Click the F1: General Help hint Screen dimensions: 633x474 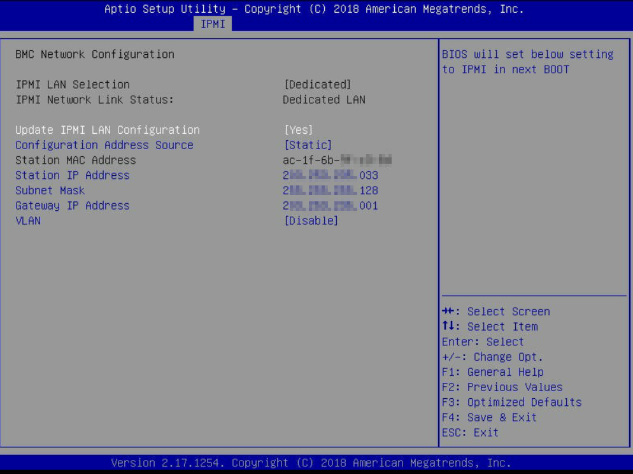(492, 372)
